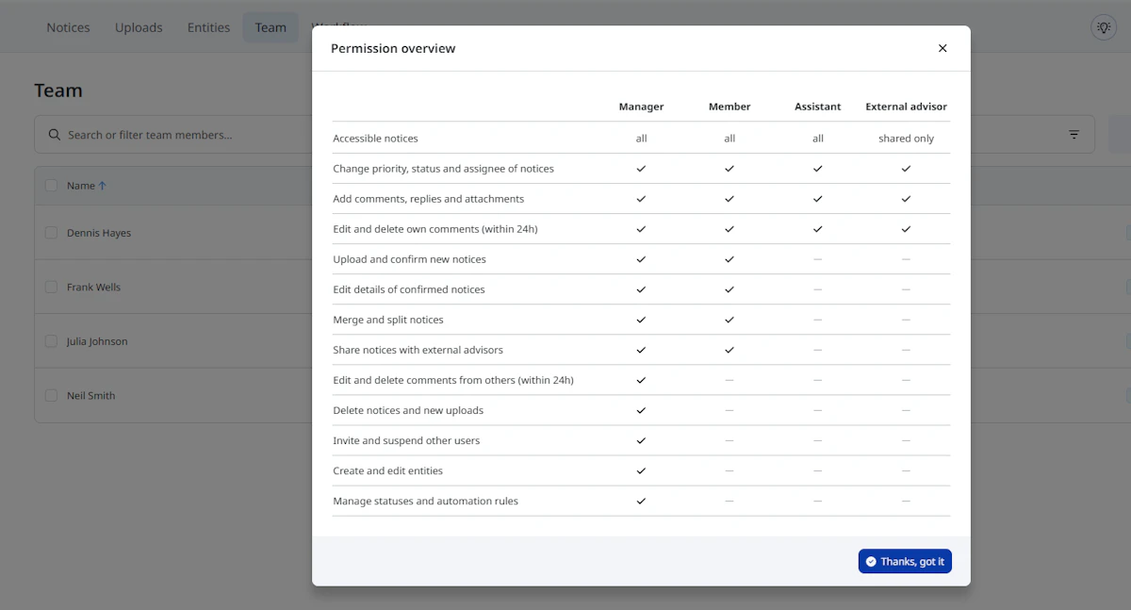Click External advisor checkmark for Add comments row

click(x=906, y=199)
